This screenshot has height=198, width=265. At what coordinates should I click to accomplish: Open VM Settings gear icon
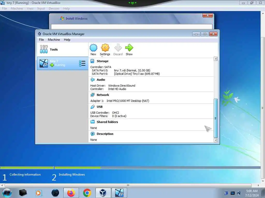tap(105, 48)
